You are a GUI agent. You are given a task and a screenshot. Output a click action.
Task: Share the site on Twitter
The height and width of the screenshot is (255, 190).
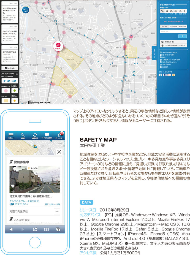click(160, 75)
